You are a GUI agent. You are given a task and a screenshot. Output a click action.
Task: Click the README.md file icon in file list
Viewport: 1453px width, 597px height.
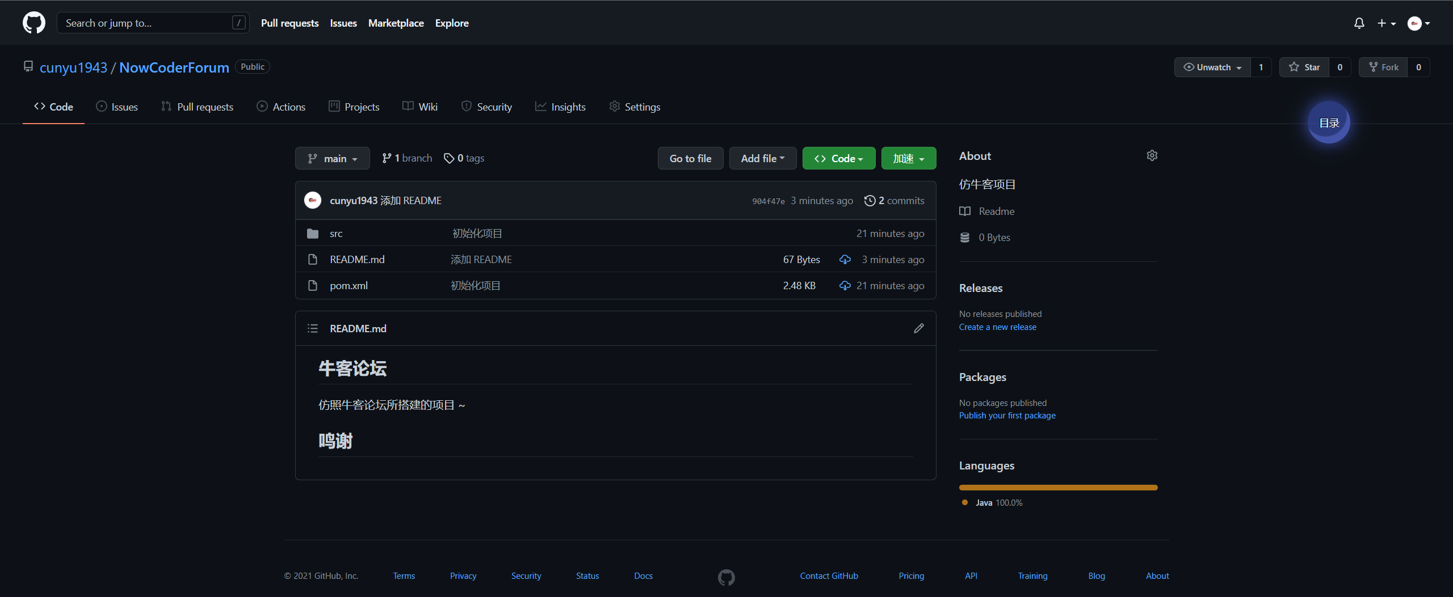313,260
